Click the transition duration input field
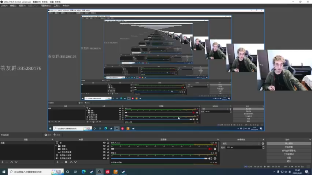 point(243,147)
